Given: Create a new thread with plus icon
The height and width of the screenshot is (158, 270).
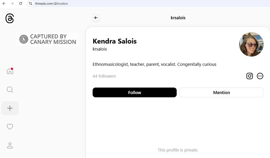Looking at the screenshot, I should tap(10, 108).
